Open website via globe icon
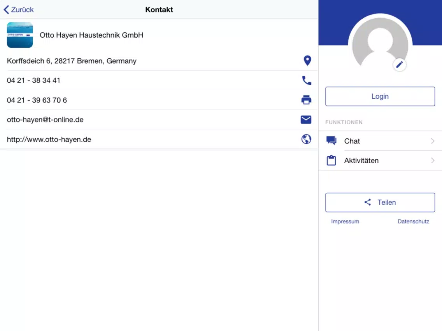The width and height of the screenshot is (442, 331). coord(306,139)
